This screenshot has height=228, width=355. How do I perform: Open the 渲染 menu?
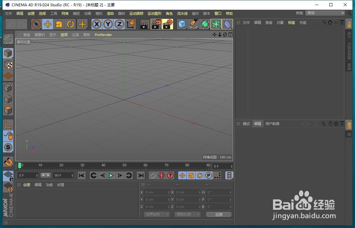110,13
